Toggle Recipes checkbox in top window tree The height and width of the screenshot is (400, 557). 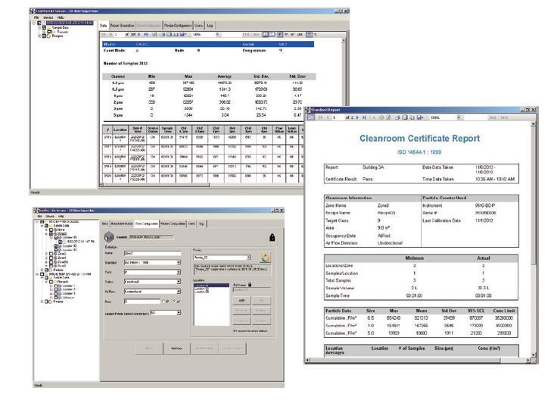click(x=44, y=36)
